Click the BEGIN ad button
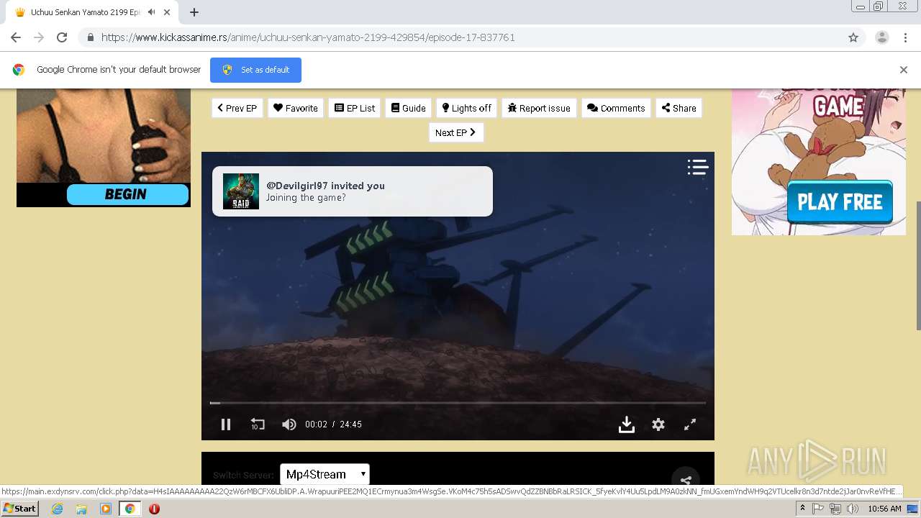 pos(127,194)
